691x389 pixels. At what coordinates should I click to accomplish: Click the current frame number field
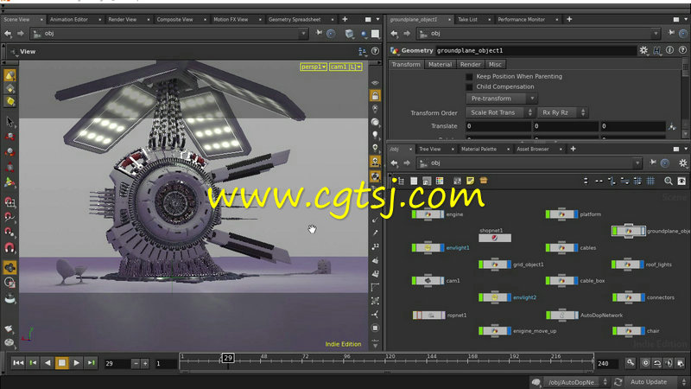coord(117,363)
